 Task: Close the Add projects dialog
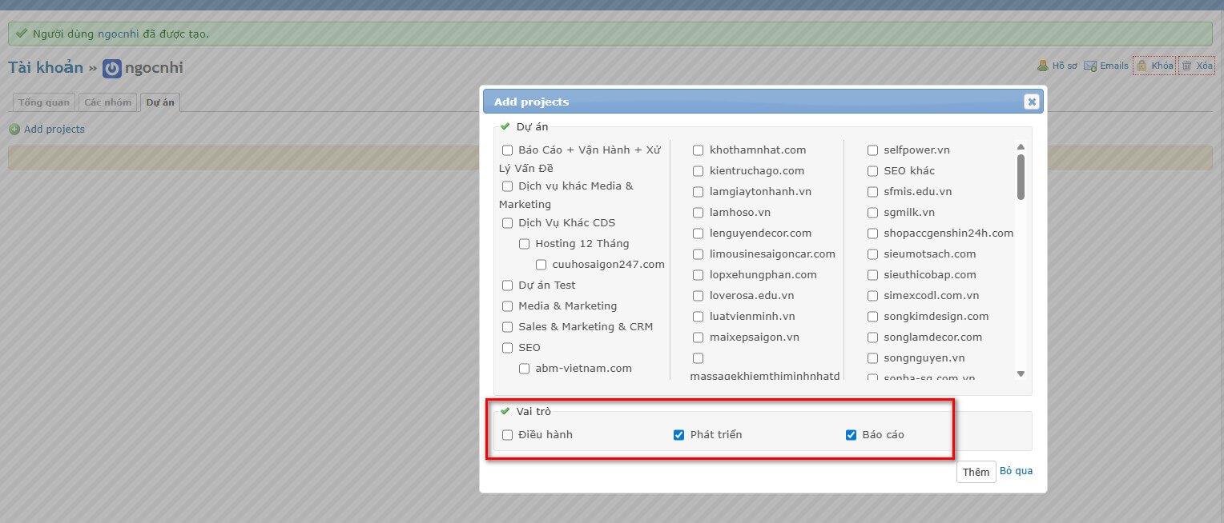(x=1031, y=102)
